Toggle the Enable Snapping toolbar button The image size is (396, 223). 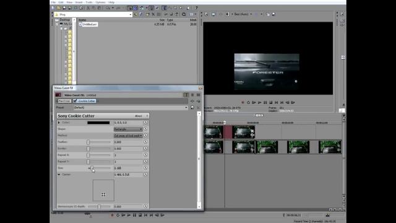[x=129, y=8]
